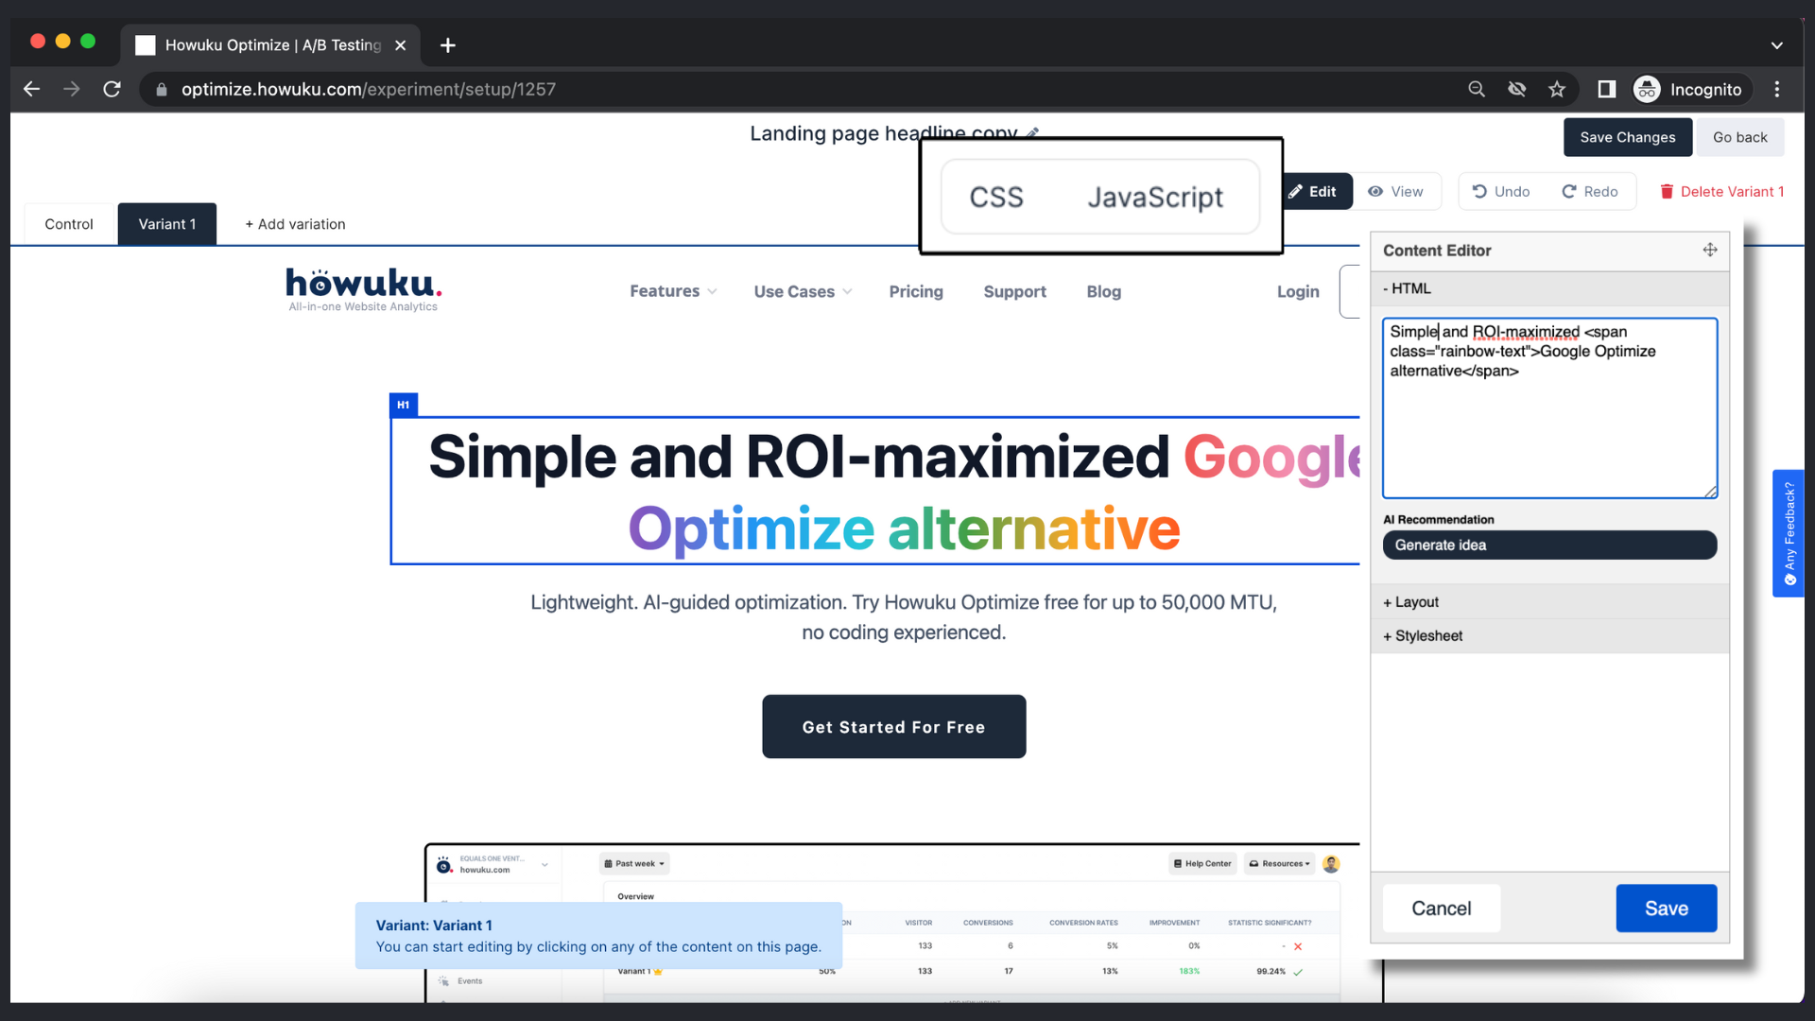
Task: Open the side panel icon in Chrome
Action: (x=1606, y=89)
